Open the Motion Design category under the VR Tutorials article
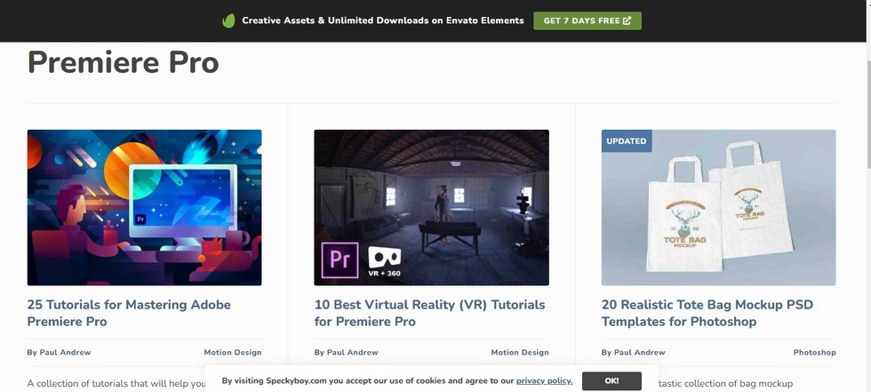This screenshot has height=392, width=871. [x=520, y=352]
